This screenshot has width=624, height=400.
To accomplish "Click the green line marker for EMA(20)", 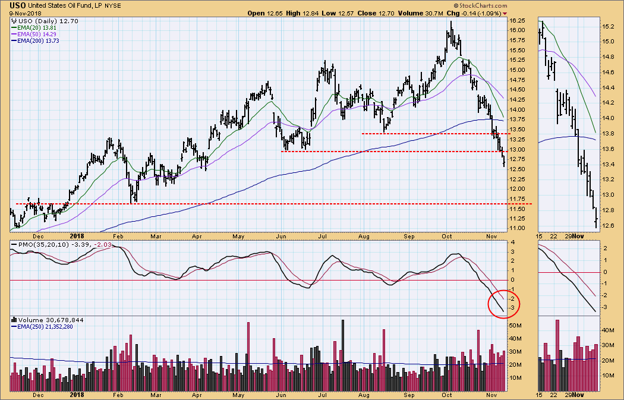I will click(x=14, y=28).
